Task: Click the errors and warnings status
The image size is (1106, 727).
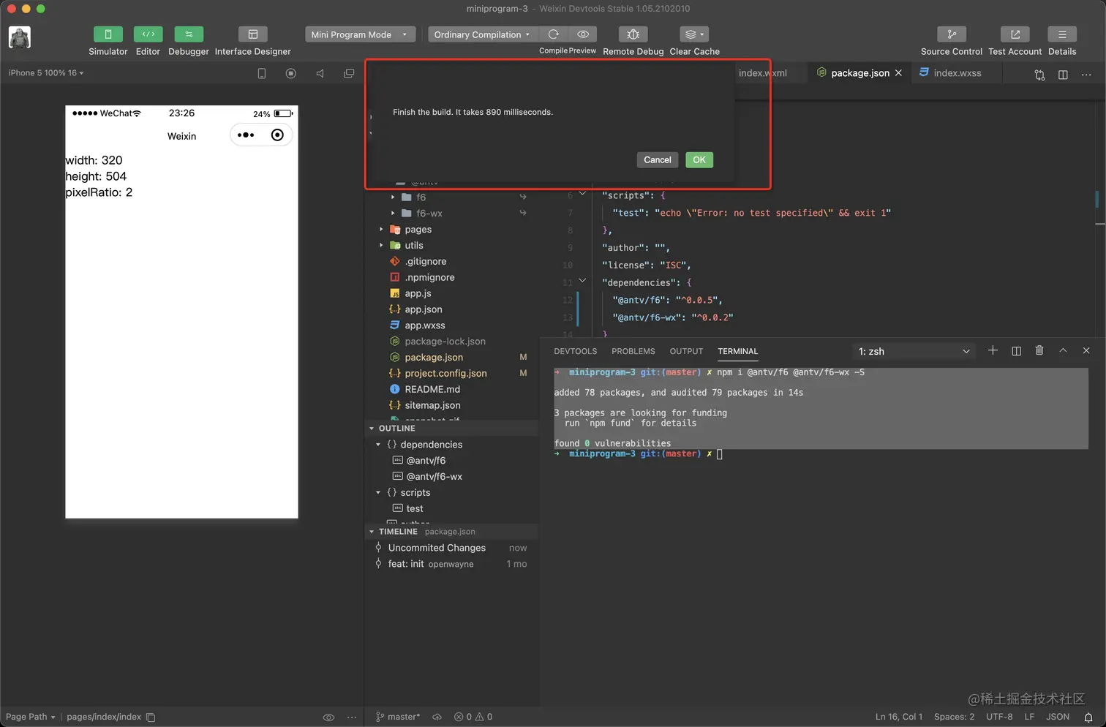Action: point(473,717)
